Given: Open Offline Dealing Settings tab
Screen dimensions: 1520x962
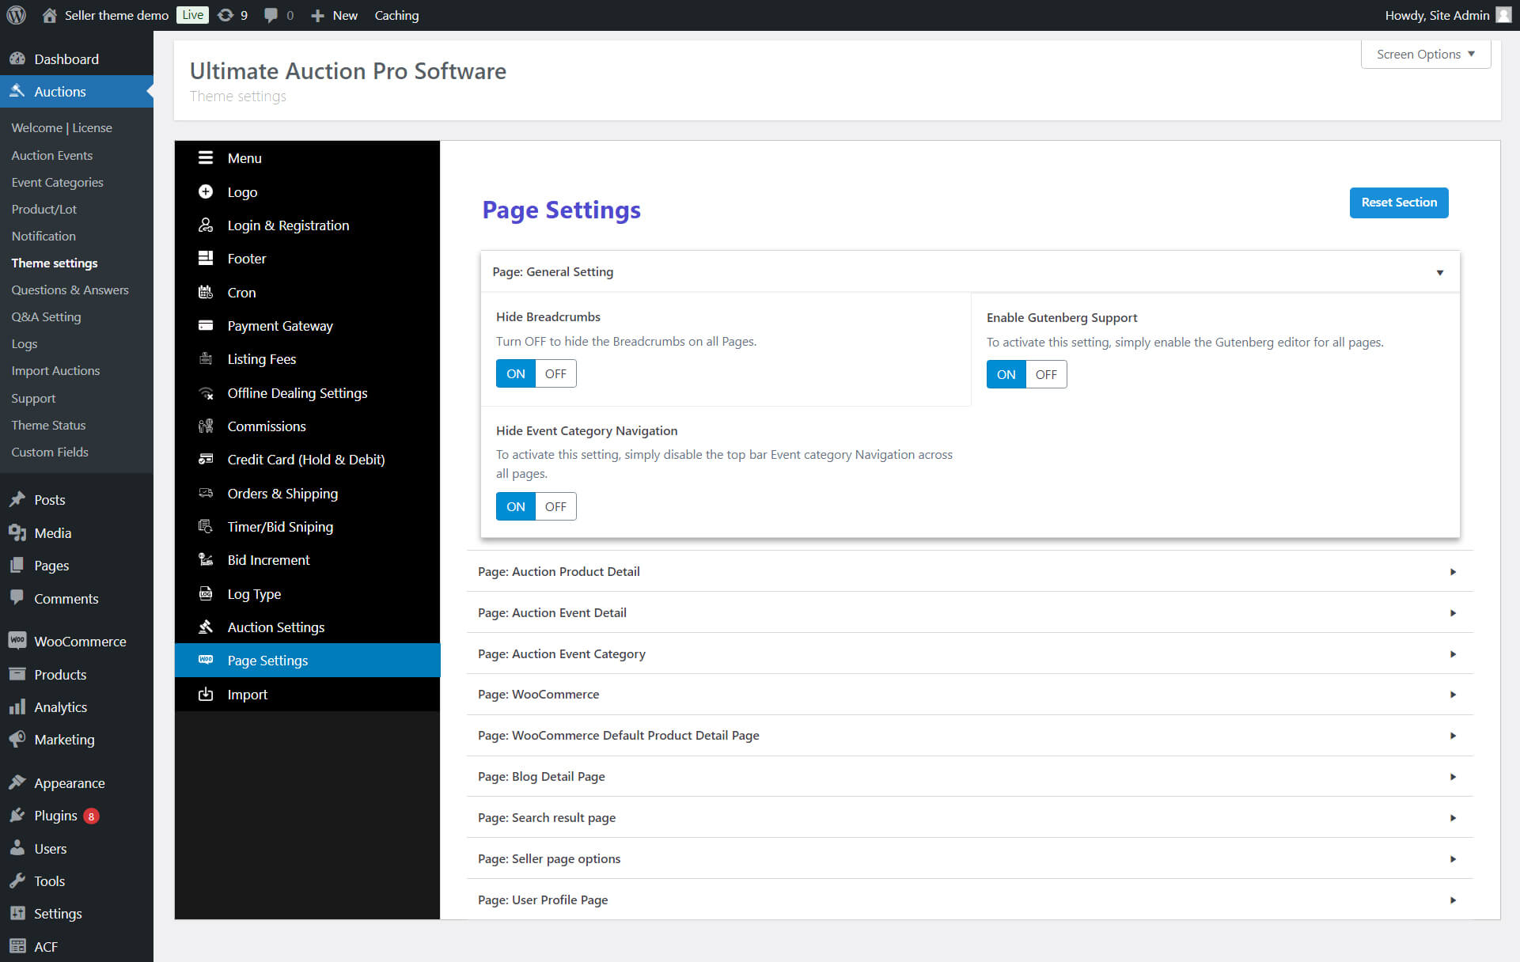Looking at the screenshot, I should coord(307,392).
